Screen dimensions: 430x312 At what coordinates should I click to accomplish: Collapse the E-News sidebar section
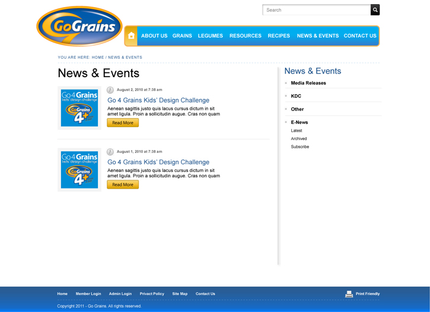(299, 122)
